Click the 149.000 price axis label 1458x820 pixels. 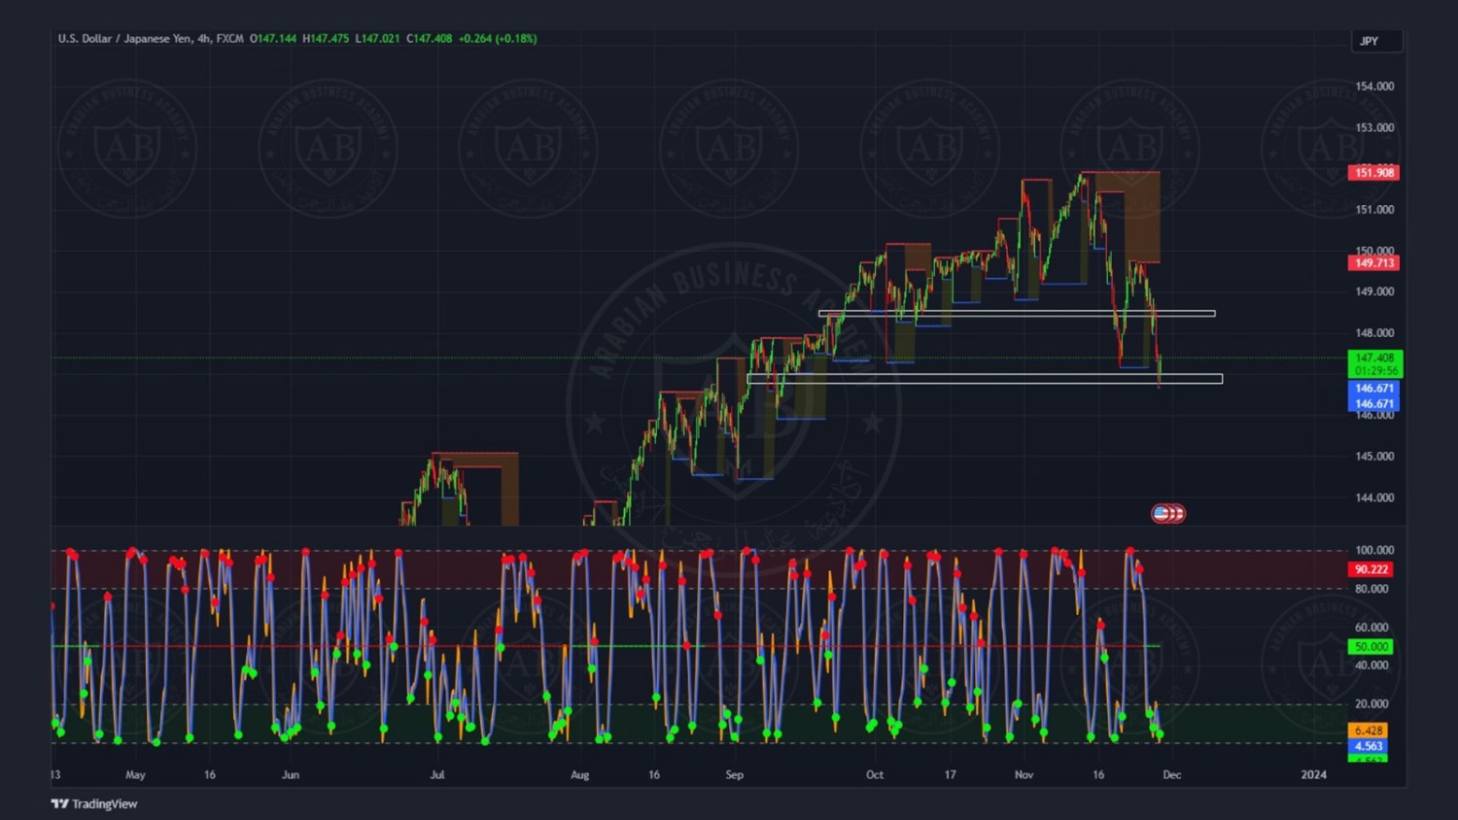[x=1374, y=291]
